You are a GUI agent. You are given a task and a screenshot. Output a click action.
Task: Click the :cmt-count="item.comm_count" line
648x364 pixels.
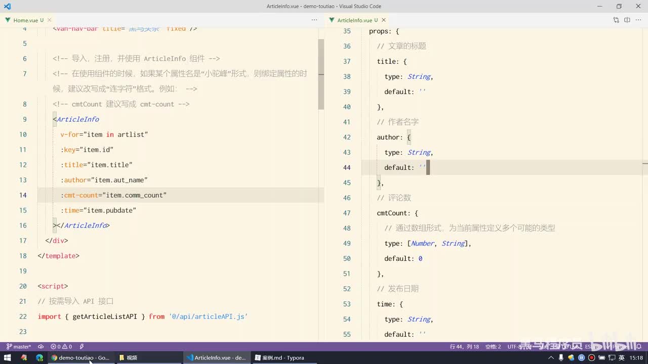113,195
